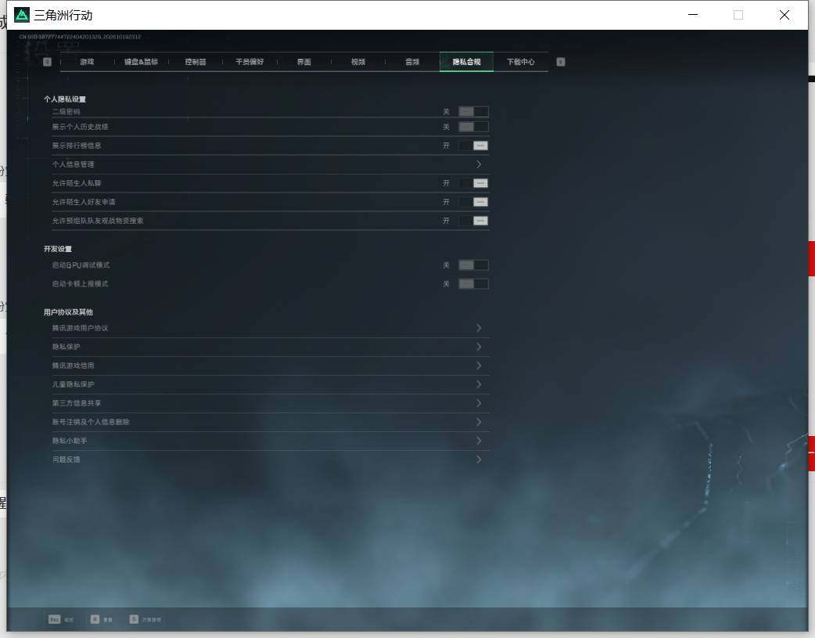The width and height of the screenshot is (815, 638).
Task: Open 儿童隐私保护 using its chevron
Action: (479, 384)
